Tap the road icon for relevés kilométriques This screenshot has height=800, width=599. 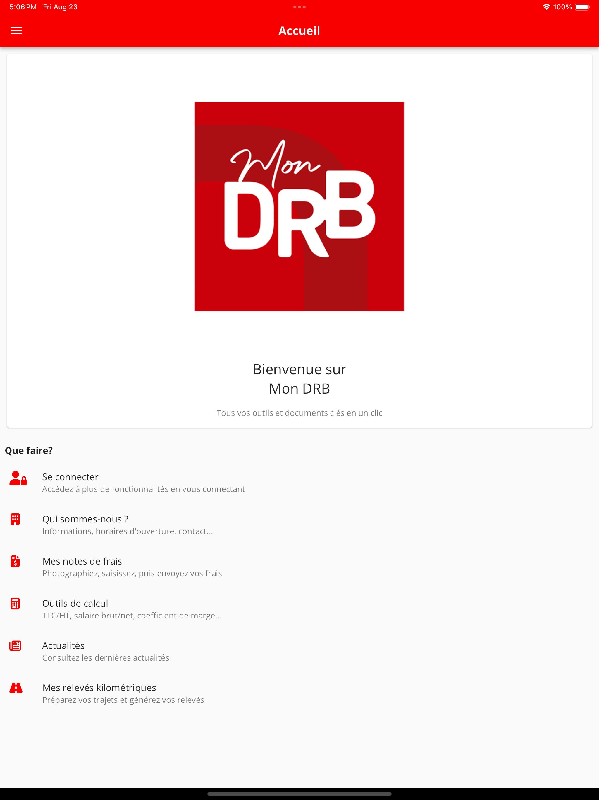16,688
